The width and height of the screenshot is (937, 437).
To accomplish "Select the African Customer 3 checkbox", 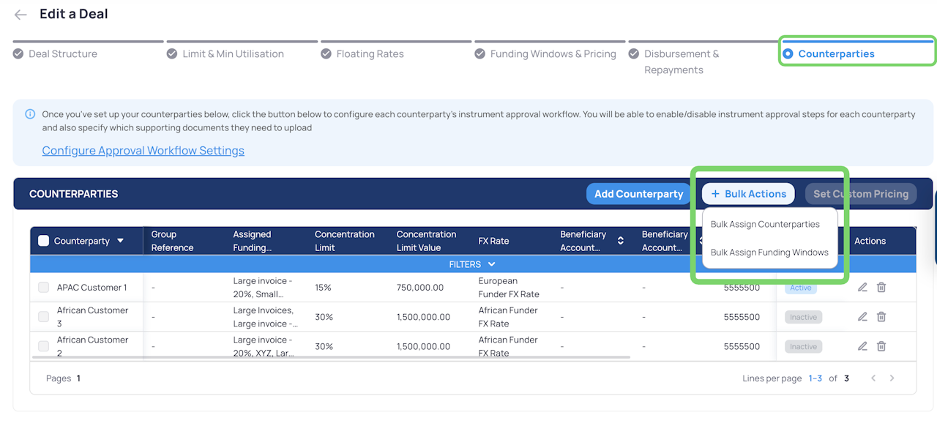I will (43, 317).
